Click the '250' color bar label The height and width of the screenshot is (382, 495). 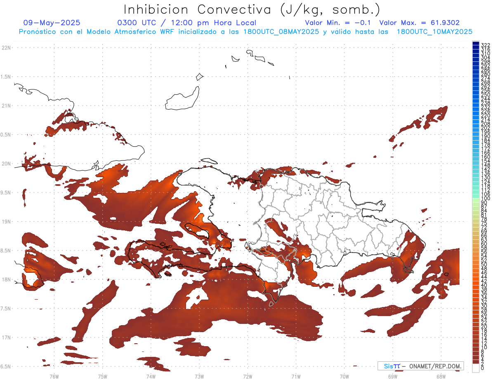coord(486,95)
